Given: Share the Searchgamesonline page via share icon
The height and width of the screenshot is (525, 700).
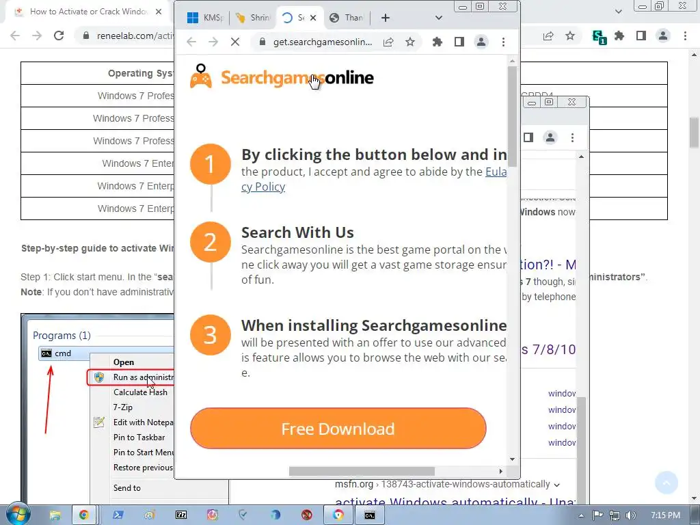Looking at the screenshot, I should click(x=388, y=42).
